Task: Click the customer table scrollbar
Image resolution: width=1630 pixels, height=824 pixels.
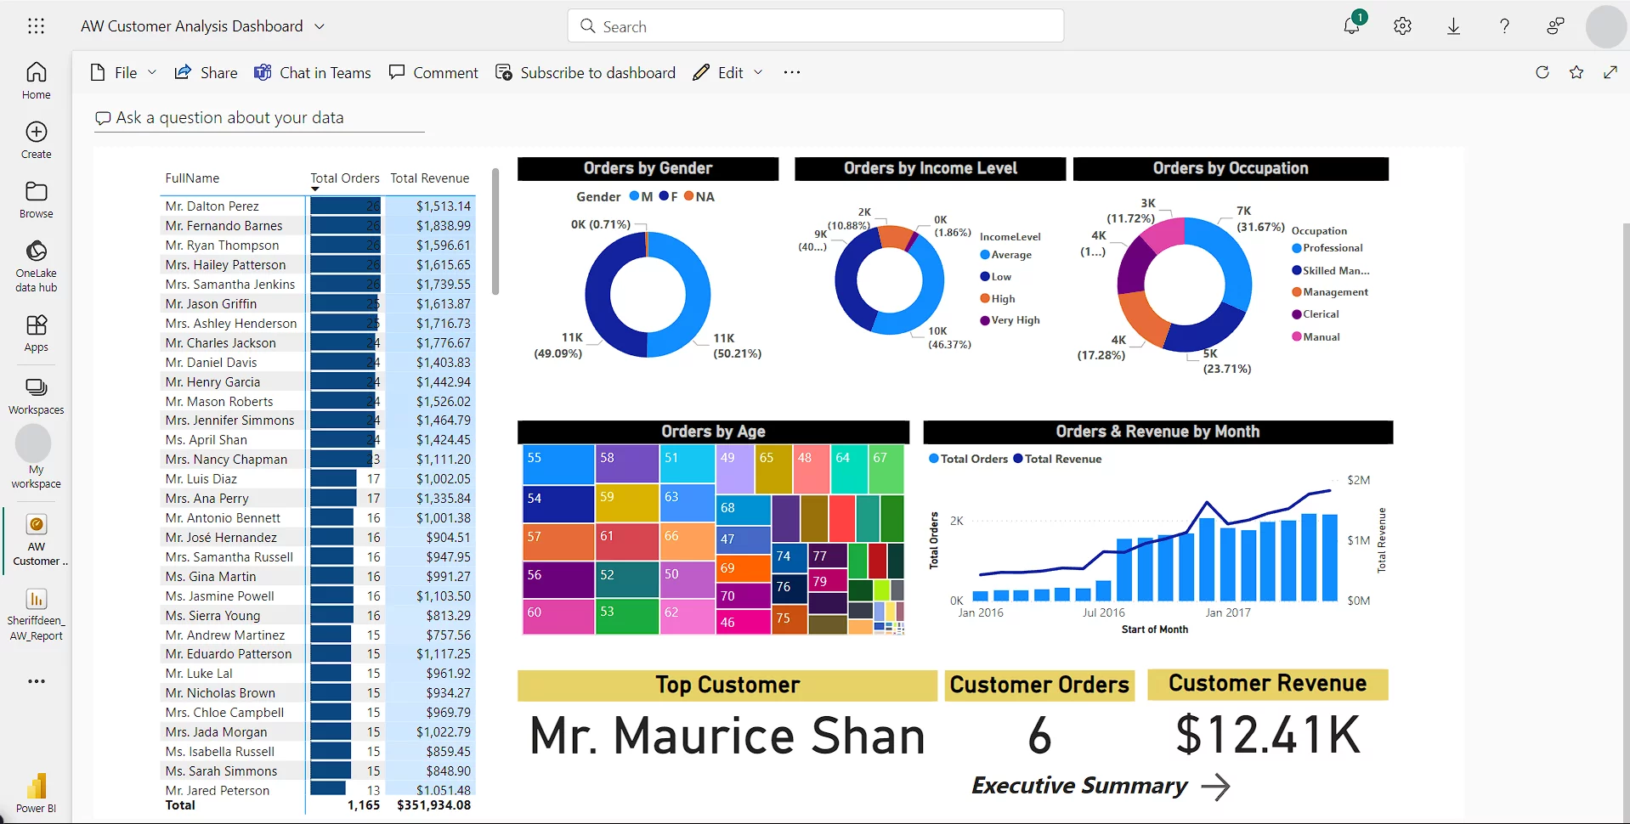Action: tap(495, 232)
